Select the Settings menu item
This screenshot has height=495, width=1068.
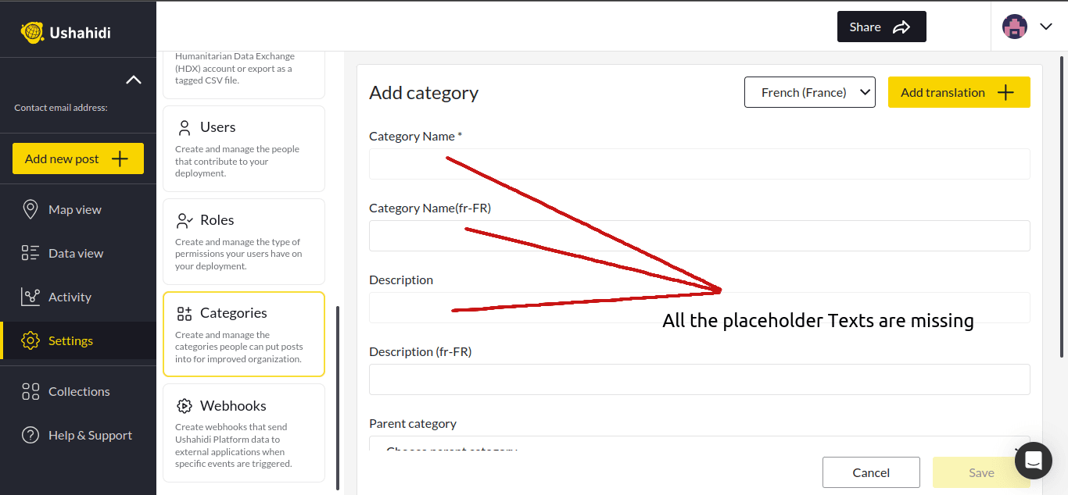coord(70,340)
